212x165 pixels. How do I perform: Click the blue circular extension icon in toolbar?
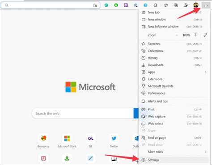tap(145, 5)
